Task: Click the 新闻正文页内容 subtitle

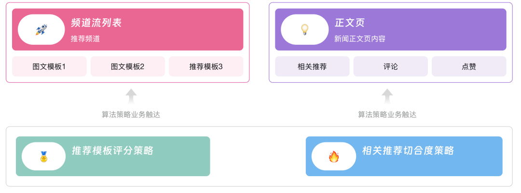Action: click(x=360, y=39)
